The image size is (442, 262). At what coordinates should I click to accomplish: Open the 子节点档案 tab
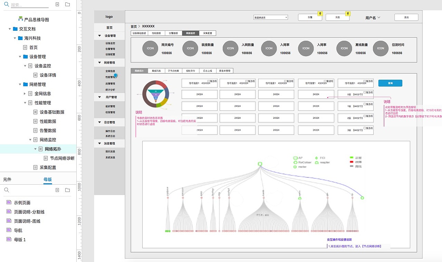tap(173, 71)
